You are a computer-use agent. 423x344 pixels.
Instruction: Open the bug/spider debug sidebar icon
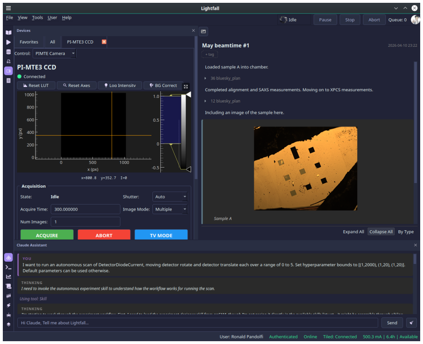pyautogui.click(x=8, y=315)
